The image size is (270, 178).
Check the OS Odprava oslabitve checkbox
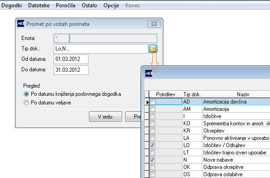(x=152, y=174)
